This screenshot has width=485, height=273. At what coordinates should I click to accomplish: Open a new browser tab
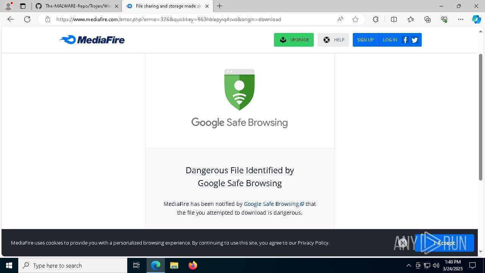click(x=220, y=6)
